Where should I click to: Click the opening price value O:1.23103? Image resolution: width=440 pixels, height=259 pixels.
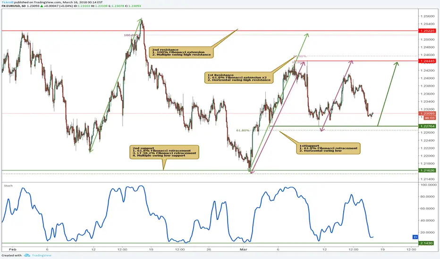coord(82,6)
